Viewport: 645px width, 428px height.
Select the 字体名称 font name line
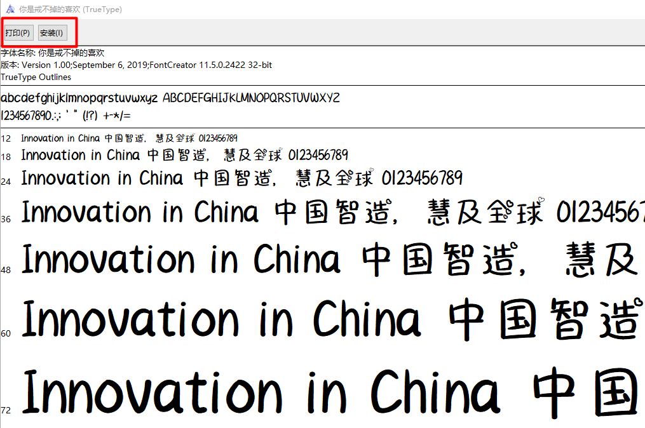tap(53, 53)
